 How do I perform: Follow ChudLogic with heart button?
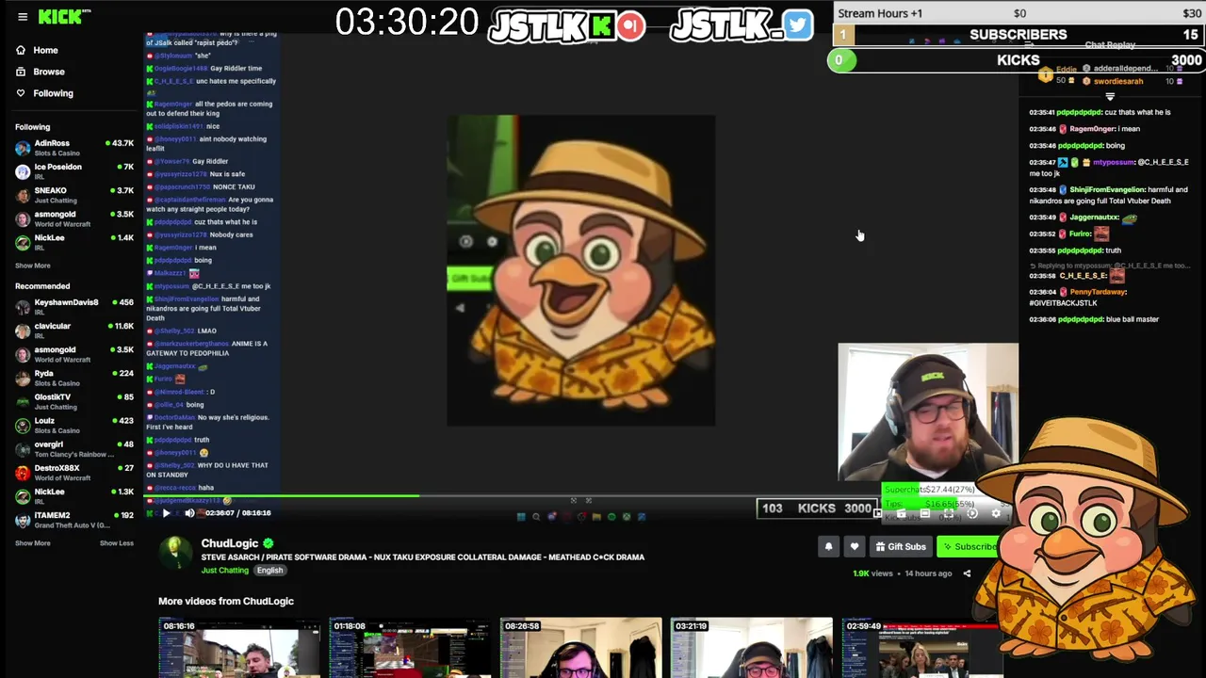coord(855,546)
